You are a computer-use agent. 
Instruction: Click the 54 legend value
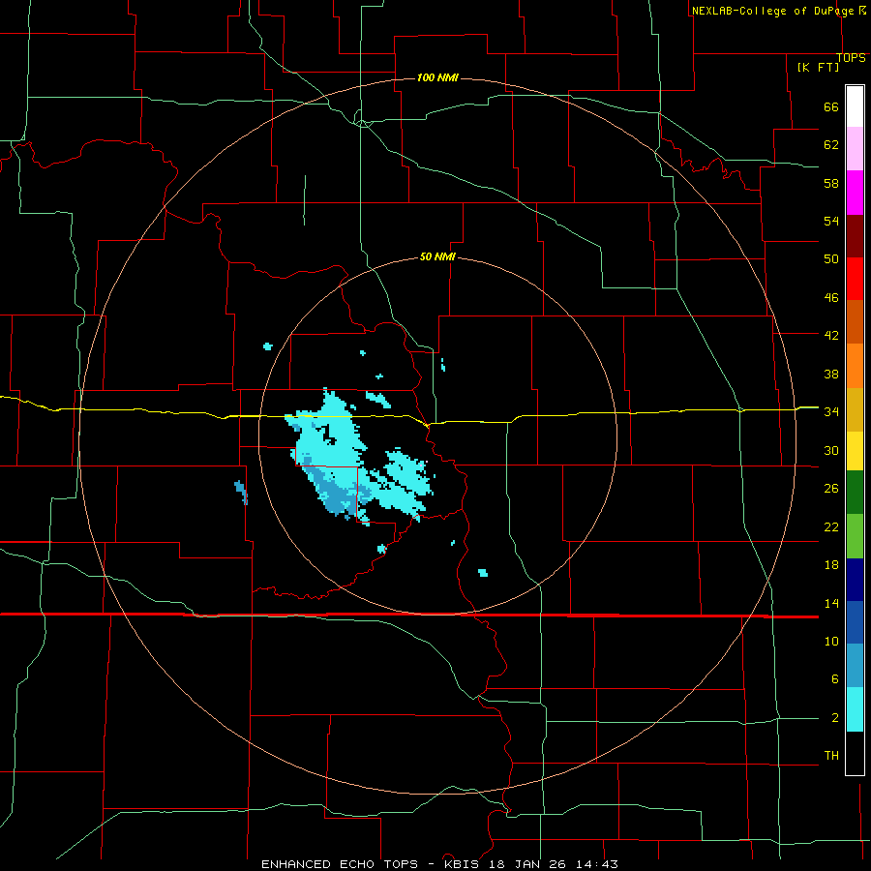pyautogui.click(x=831, y=221)
